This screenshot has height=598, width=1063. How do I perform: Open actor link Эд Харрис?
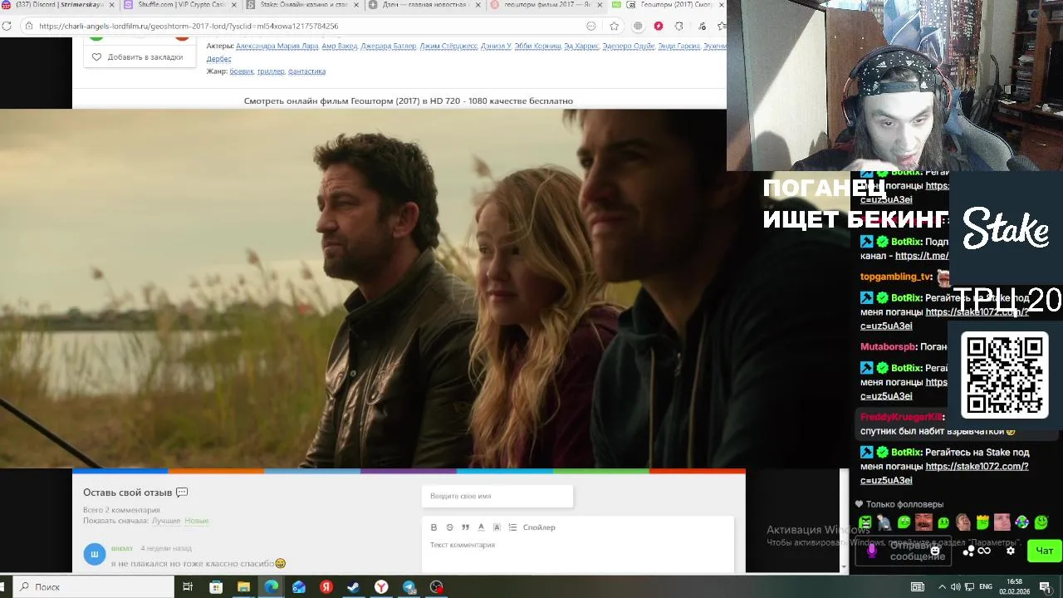pos(581,46)
